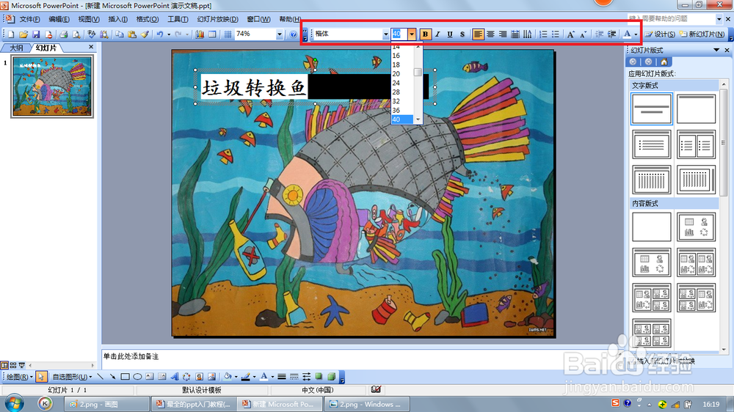
Task: Insert a table from the toolbar
Action: [212, 34]
